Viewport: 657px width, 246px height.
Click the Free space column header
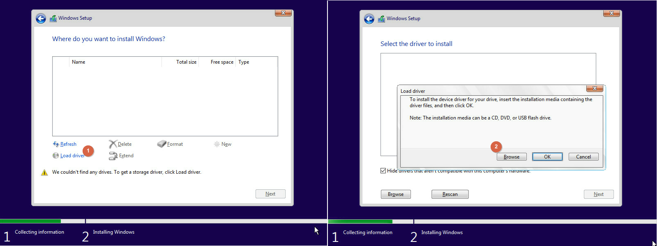(x=222, y=62)
